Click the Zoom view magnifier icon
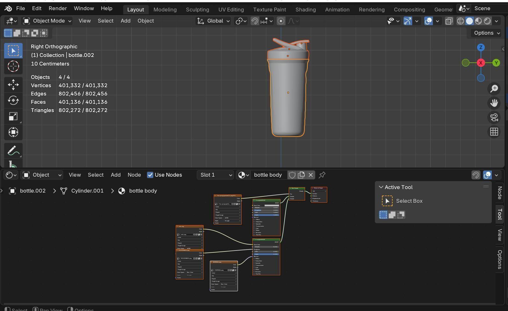Viewport: 508px width, 311px height. (494, 88)
